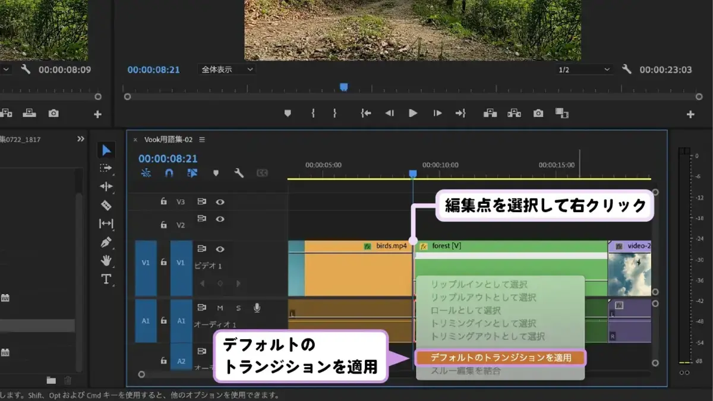Screen dimensions: 713x401
Task: Toggle V3 track visibility eye
Action: pos(220,202)
